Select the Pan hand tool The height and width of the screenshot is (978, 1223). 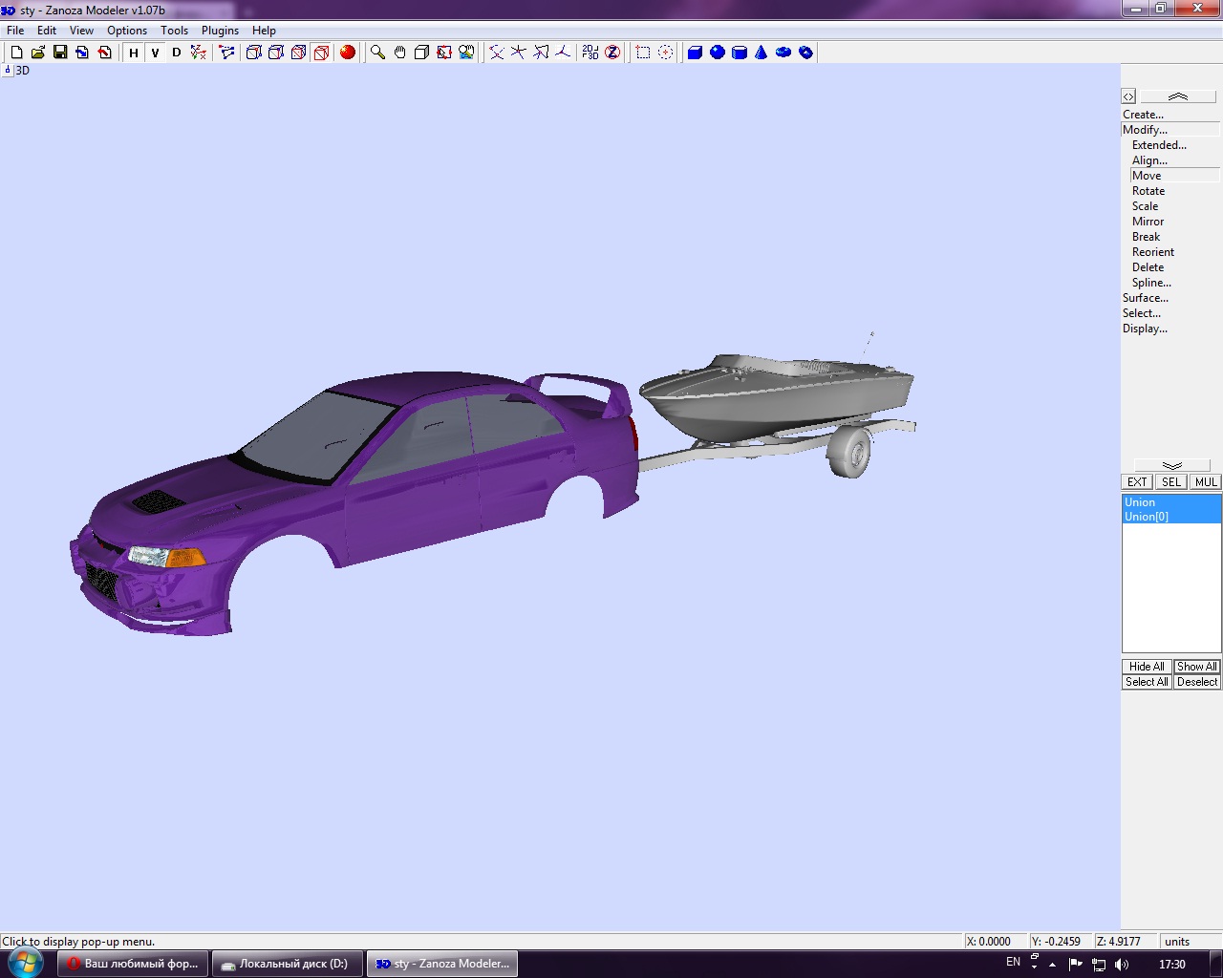[x=399, y=53]
